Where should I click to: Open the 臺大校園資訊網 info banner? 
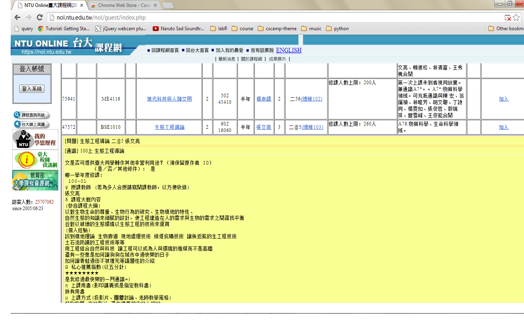(35, 159)
